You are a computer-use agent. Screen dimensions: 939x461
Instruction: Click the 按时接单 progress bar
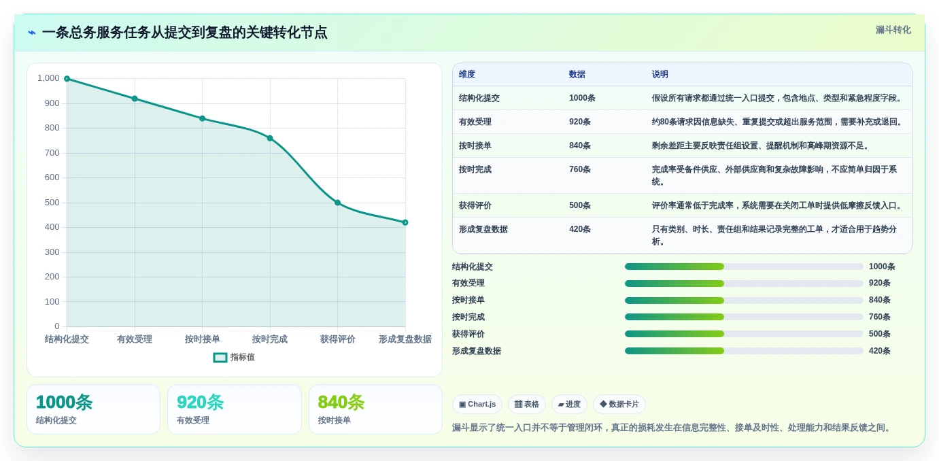tap(744, 300)
